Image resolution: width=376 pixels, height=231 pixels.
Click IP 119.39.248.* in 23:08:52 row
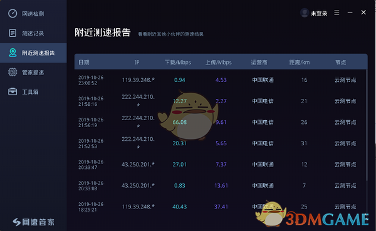(x=138, y=80)
